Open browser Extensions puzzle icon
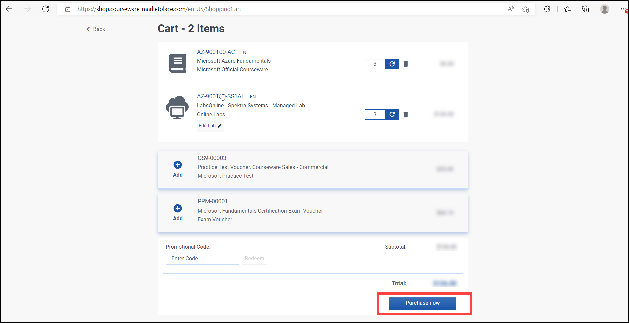Viewport: 629px width, 323px height. point(547,9)
